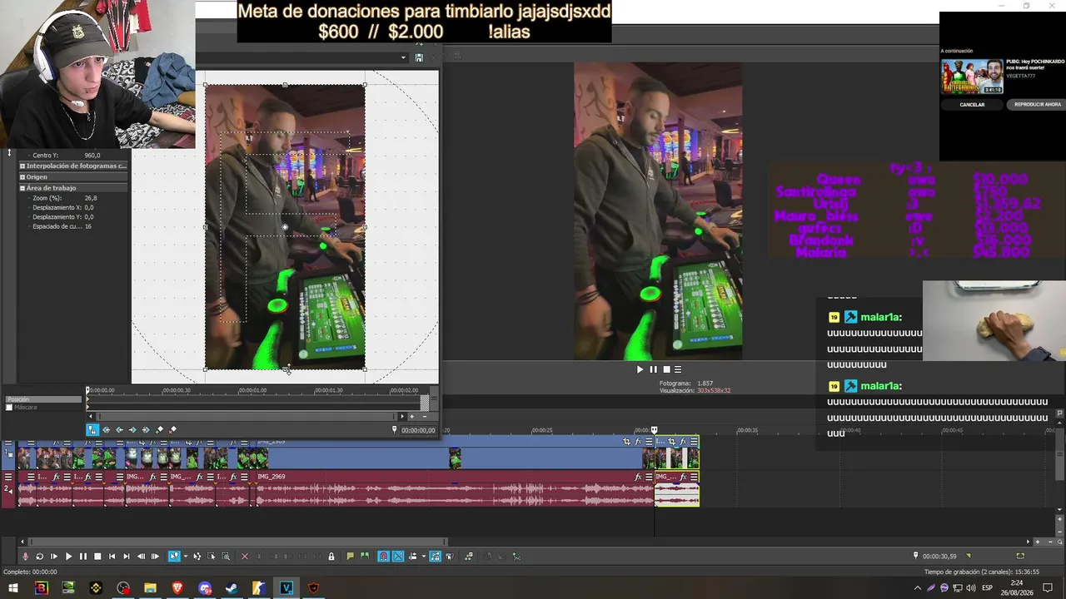The image size is (1066, 599).
Task: Click the Record microphone icon in transport bar
Action: (x=25, y=557)
